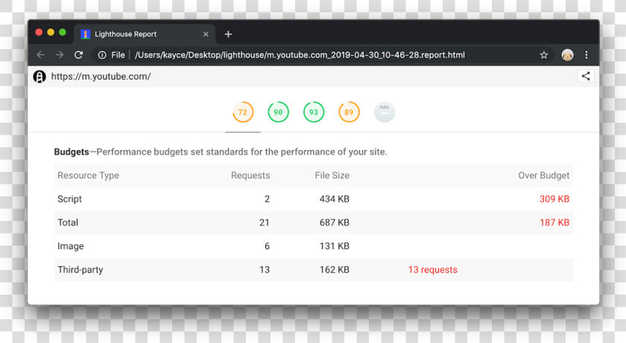
Task: Open the user profile avatar
Action: tap(567, 54)
